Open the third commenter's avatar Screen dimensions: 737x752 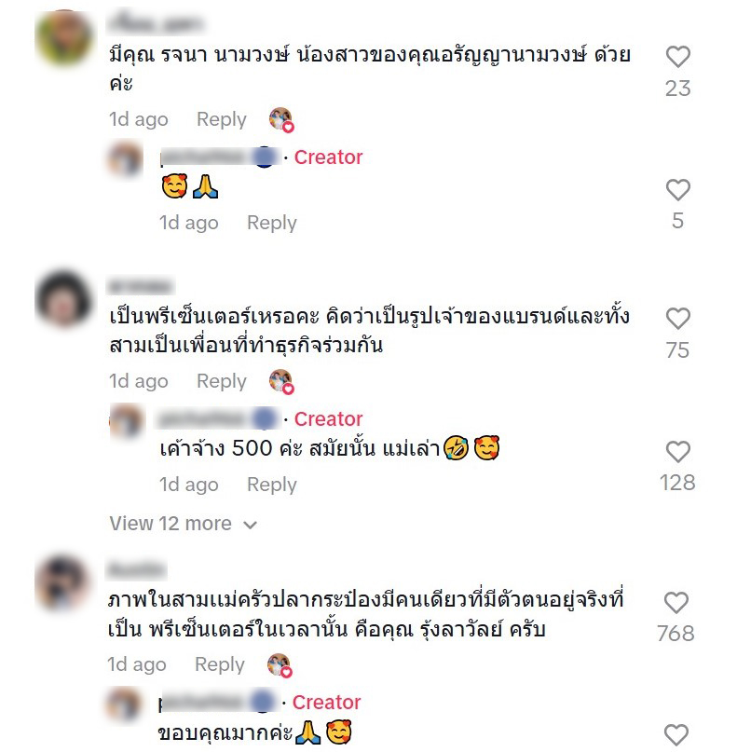point(62,582)
